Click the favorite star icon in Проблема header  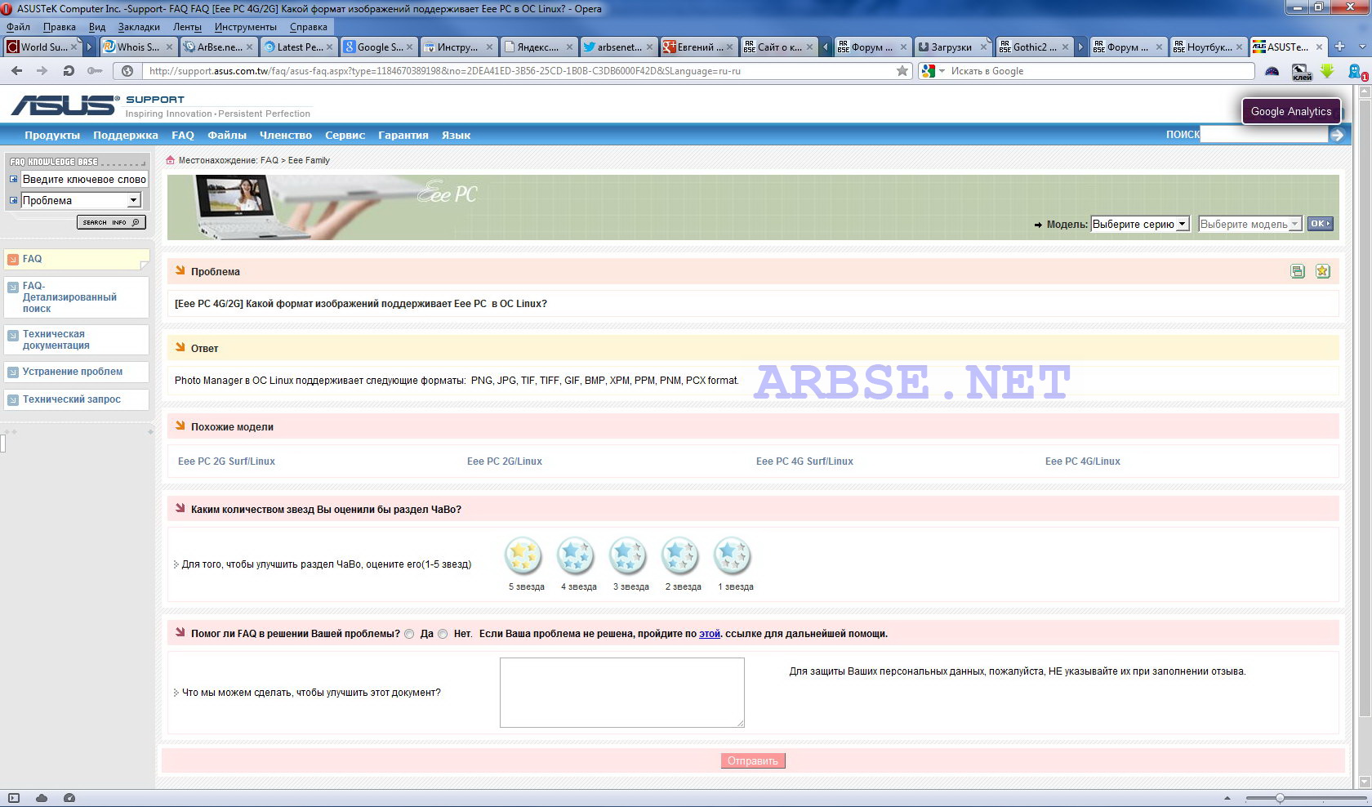1323,271
